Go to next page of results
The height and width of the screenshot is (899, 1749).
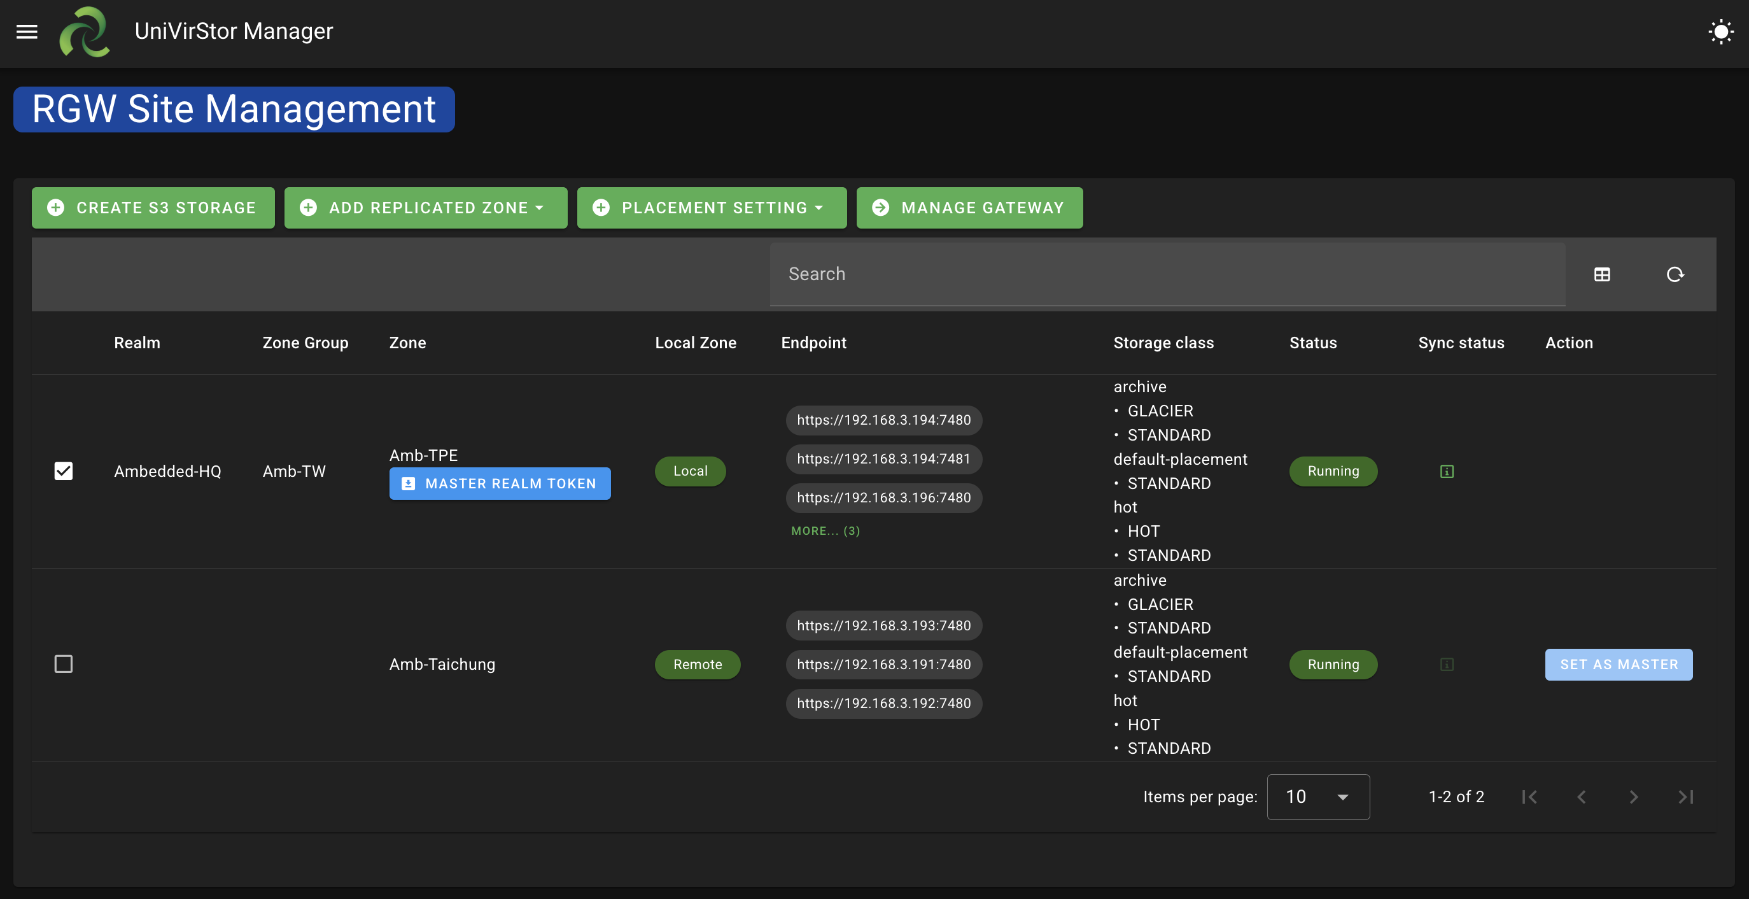click(x=1634, y=796)
